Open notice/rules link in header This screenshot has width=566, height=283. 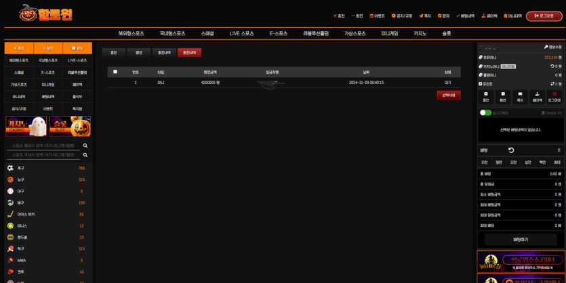pos(402,16)
